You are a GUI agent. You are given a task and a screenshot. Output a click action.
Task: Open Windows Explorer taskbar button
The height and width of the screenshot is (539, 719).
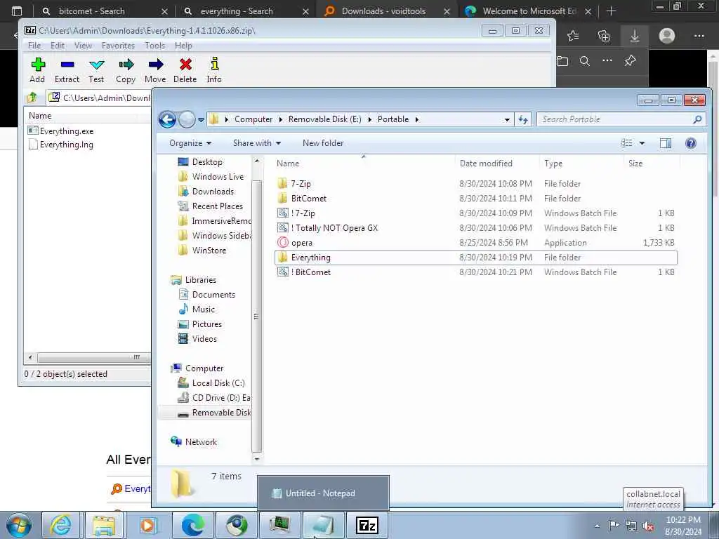click(104, 525)
